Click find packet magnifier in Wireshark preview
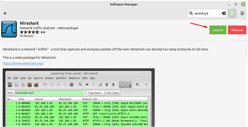Image resolution: width=248 pixels, height=127 pixels. pos(80,85)
